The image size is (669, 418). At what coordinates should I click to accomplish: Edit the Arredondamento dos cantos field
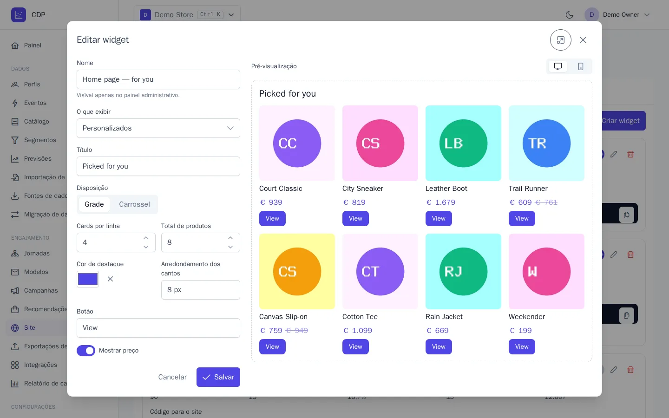pyautogui.click(x=201, y=290)
